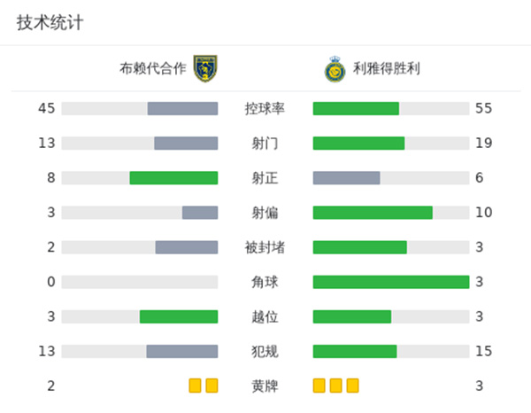This screenshot has height=413, width=531.
Task: Select the 技术统计 section heading
Action: click(x=50, y=23)
